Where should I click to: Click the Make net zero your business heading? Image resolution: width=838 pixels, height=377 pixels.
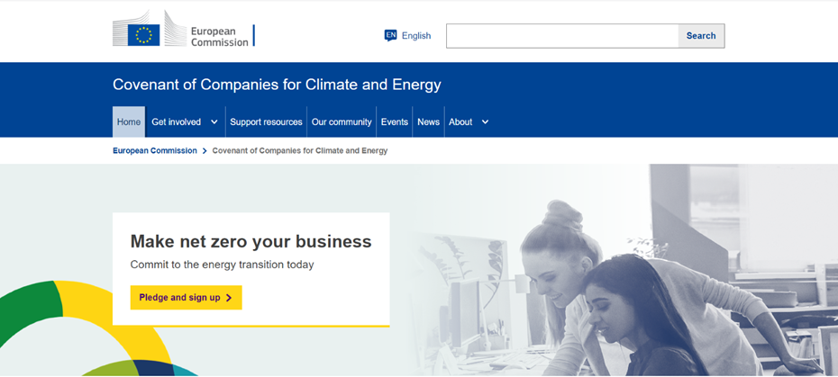point(250,241)
